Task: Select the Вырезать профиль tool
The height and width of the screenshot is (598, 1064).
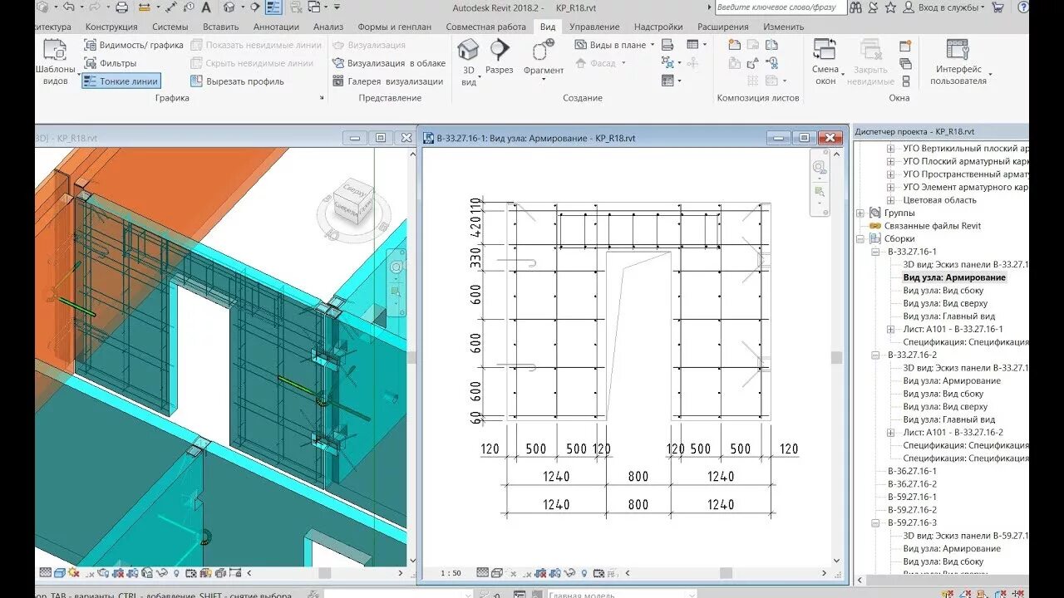Action: click(237, 81)
